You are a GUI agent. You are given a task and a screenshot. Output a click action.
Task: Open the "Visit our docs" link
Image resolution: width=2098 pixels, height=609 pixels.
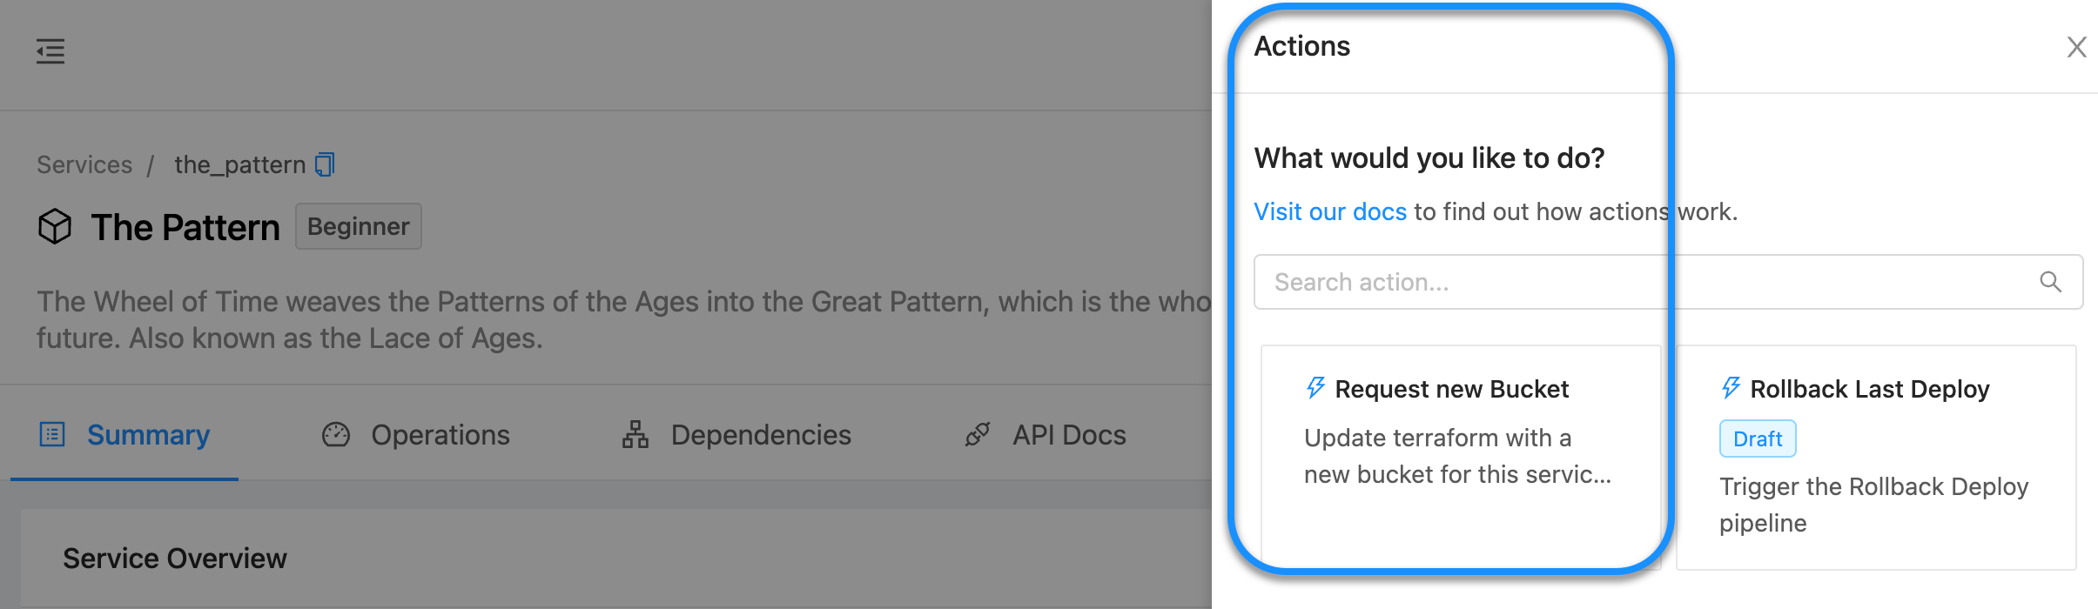(x=1329, y=211)
